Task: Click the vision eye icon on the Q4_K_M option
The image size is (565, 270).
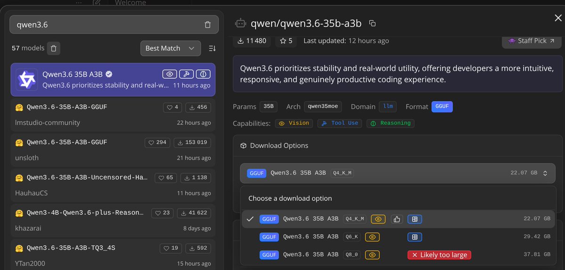Action: click(378, 219)
